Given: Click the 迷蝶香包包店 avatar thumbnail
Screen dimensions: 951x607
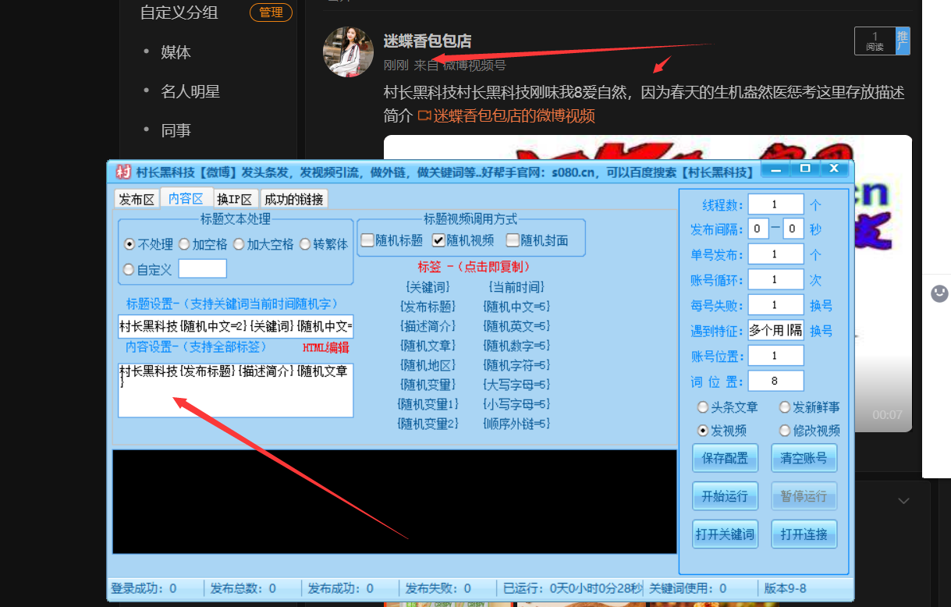Looking at the screenshot, I should click(348, 53).
